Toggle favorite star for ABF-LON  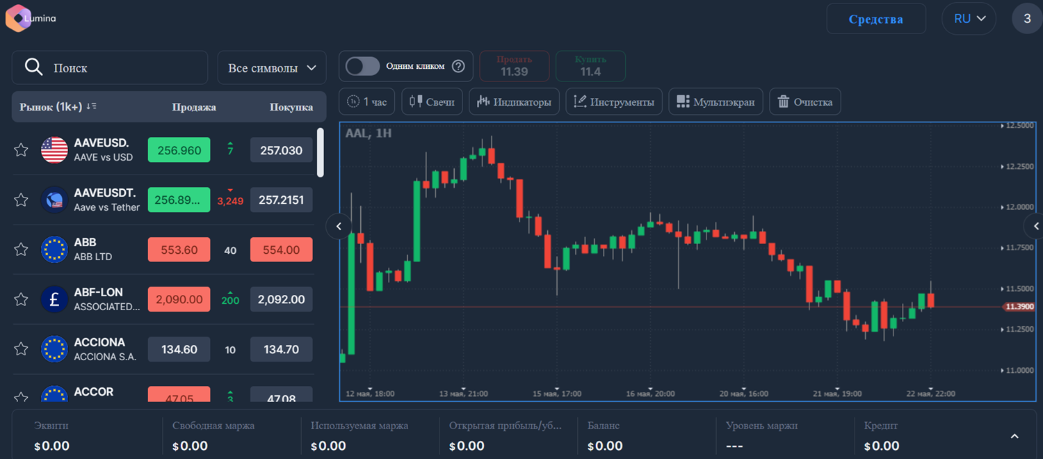pos(21,300)
